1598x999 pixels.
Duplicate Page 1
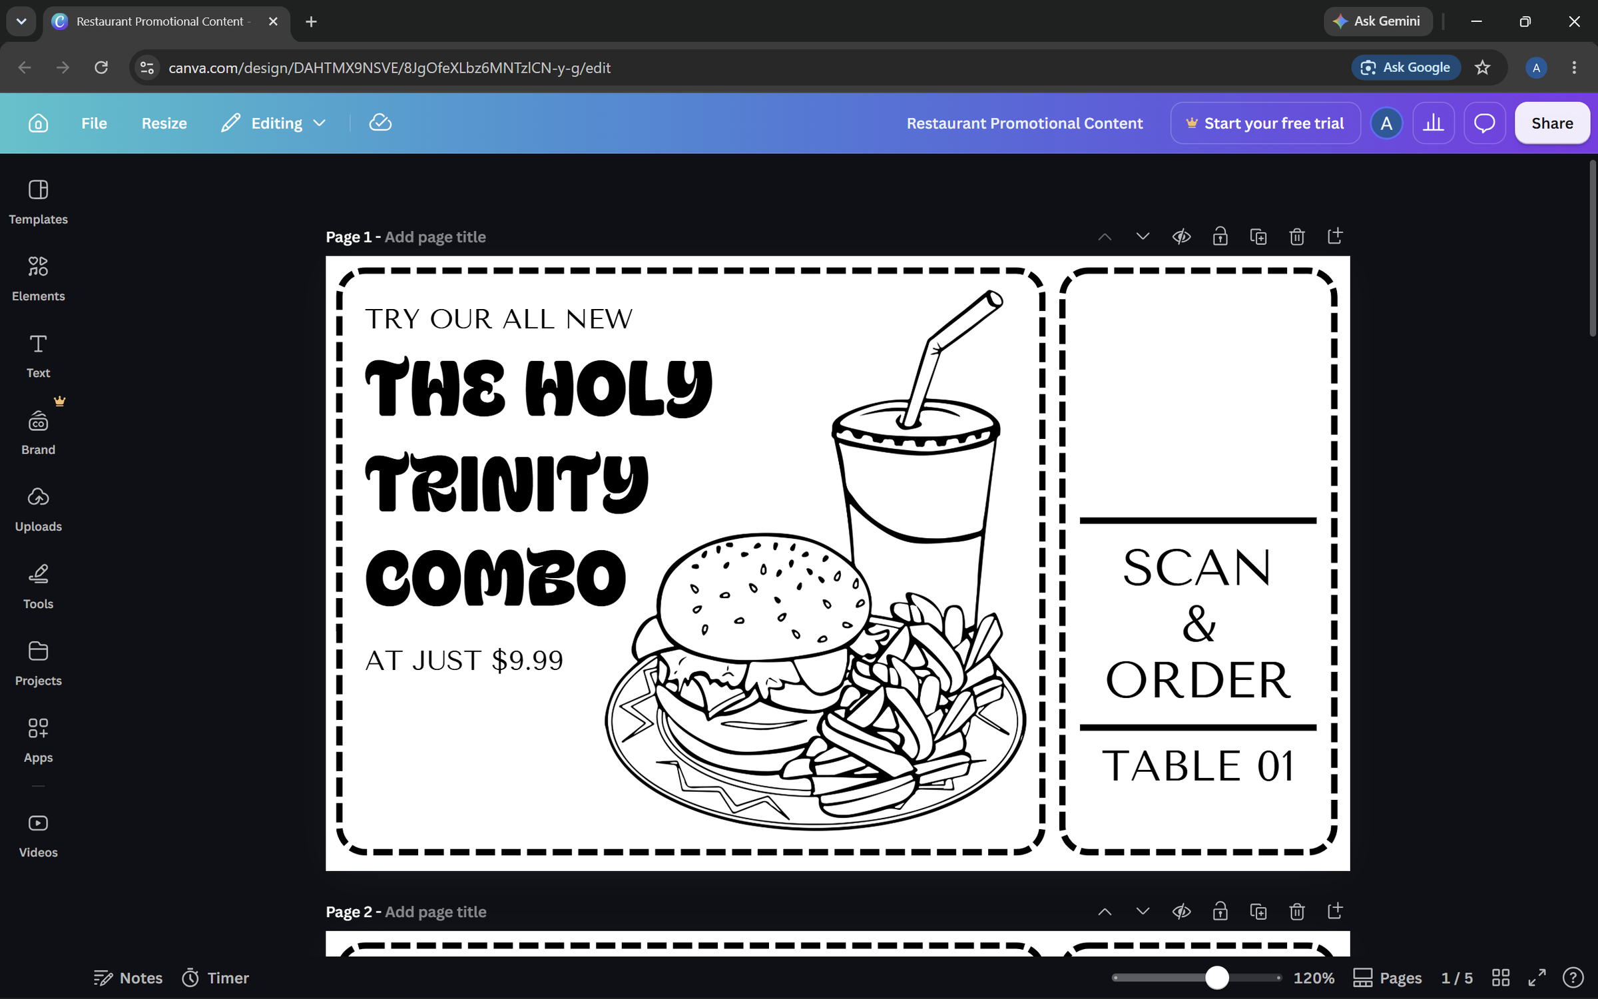click(x=1258, y=236)
